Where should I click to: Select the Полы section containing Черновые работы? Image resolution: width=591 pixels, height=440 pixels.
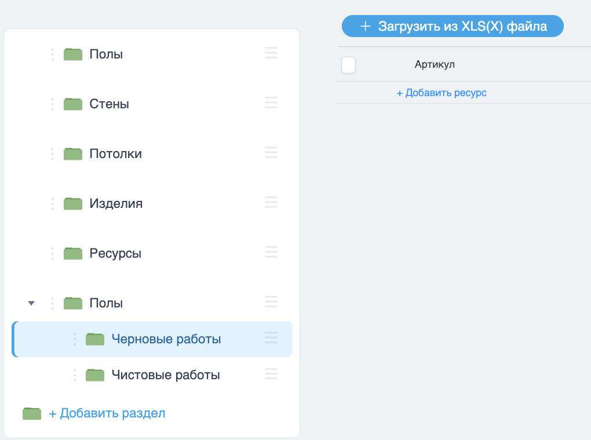(106, 303)
